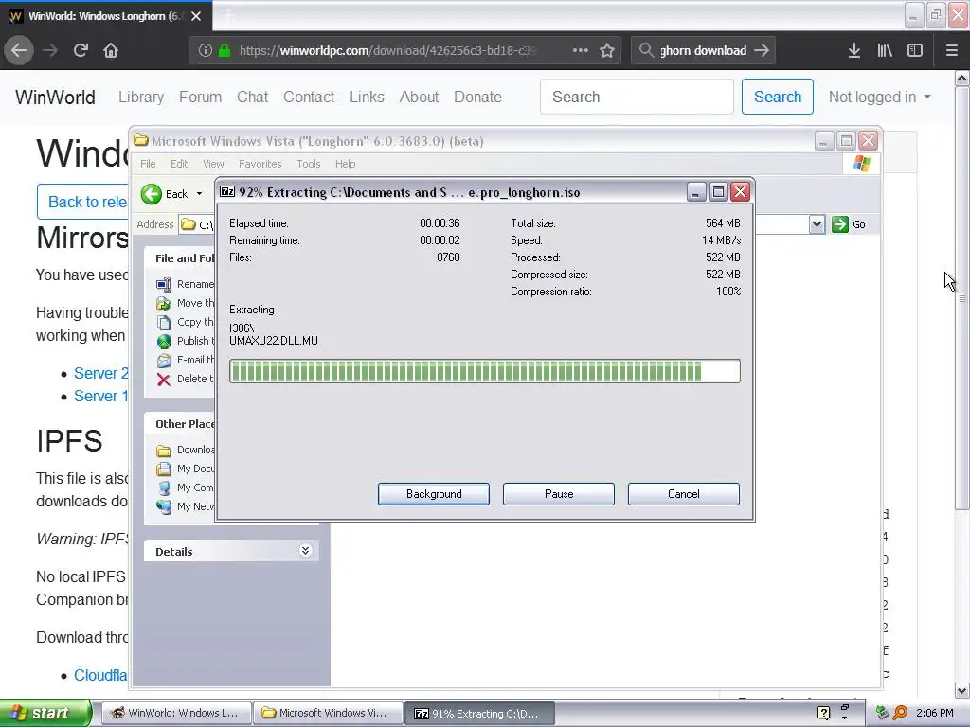Click the help icon in taskbar

[x=823, y=713]
